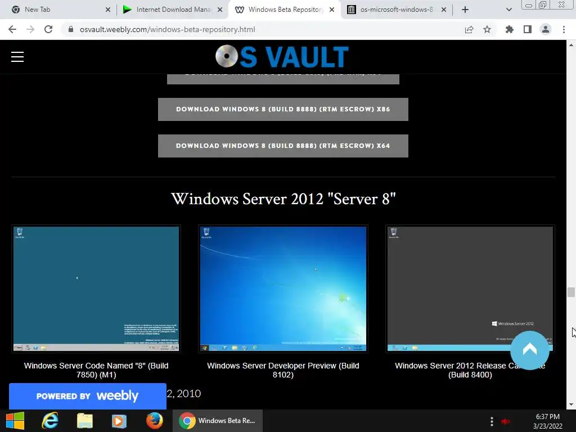The image size is (576, 432).
Task: Show hidden system tray icons
Action: click(492, 421)
